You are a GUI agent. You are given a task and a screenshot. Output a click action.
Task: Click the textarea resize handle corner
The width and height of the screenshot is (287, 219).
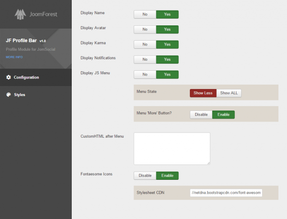(209, 163)
